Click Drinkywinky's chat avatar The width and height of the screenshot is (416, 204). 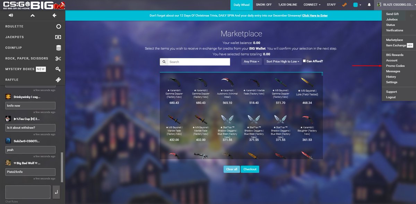(8, 96)
